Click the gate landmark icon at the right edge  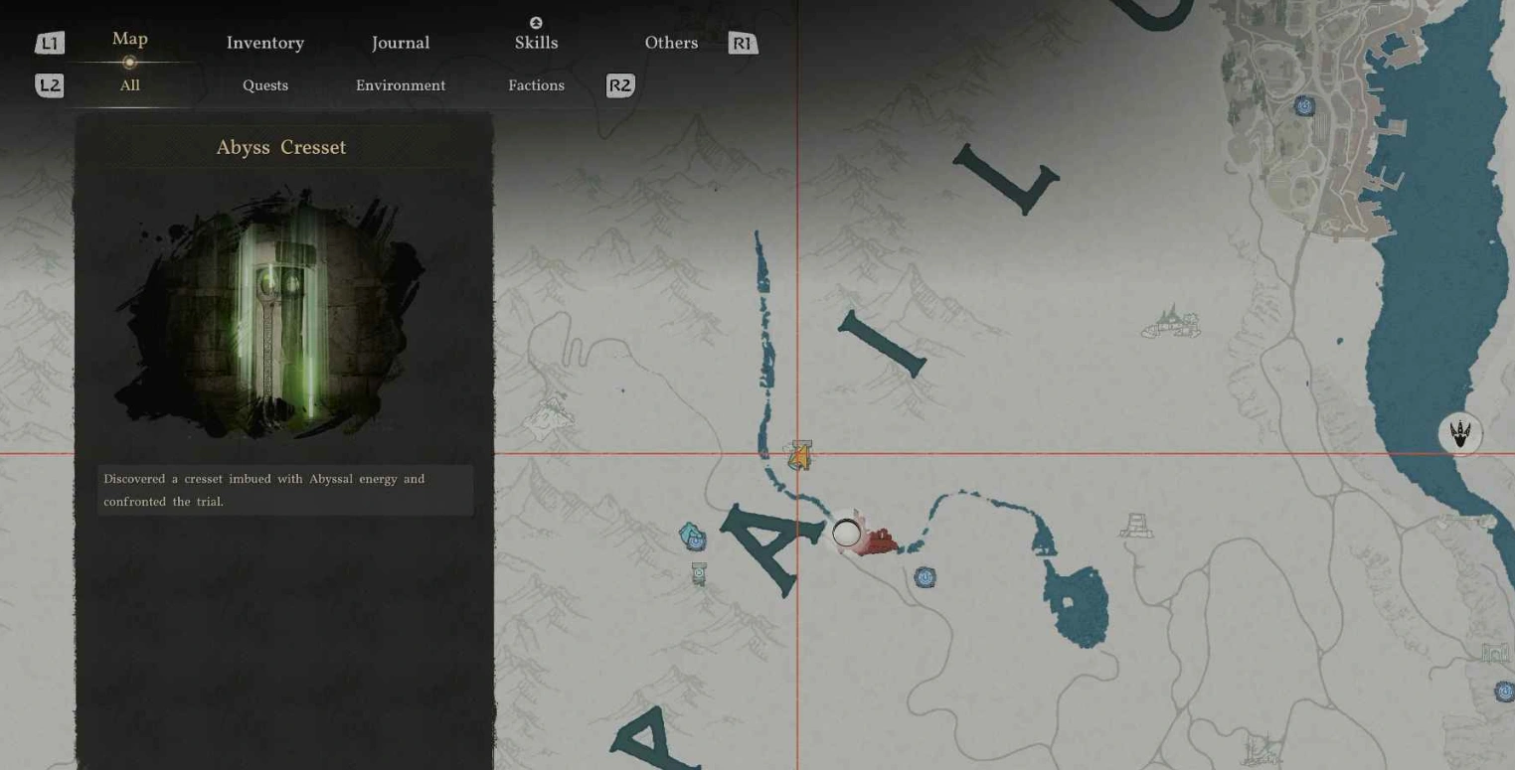1493,654
